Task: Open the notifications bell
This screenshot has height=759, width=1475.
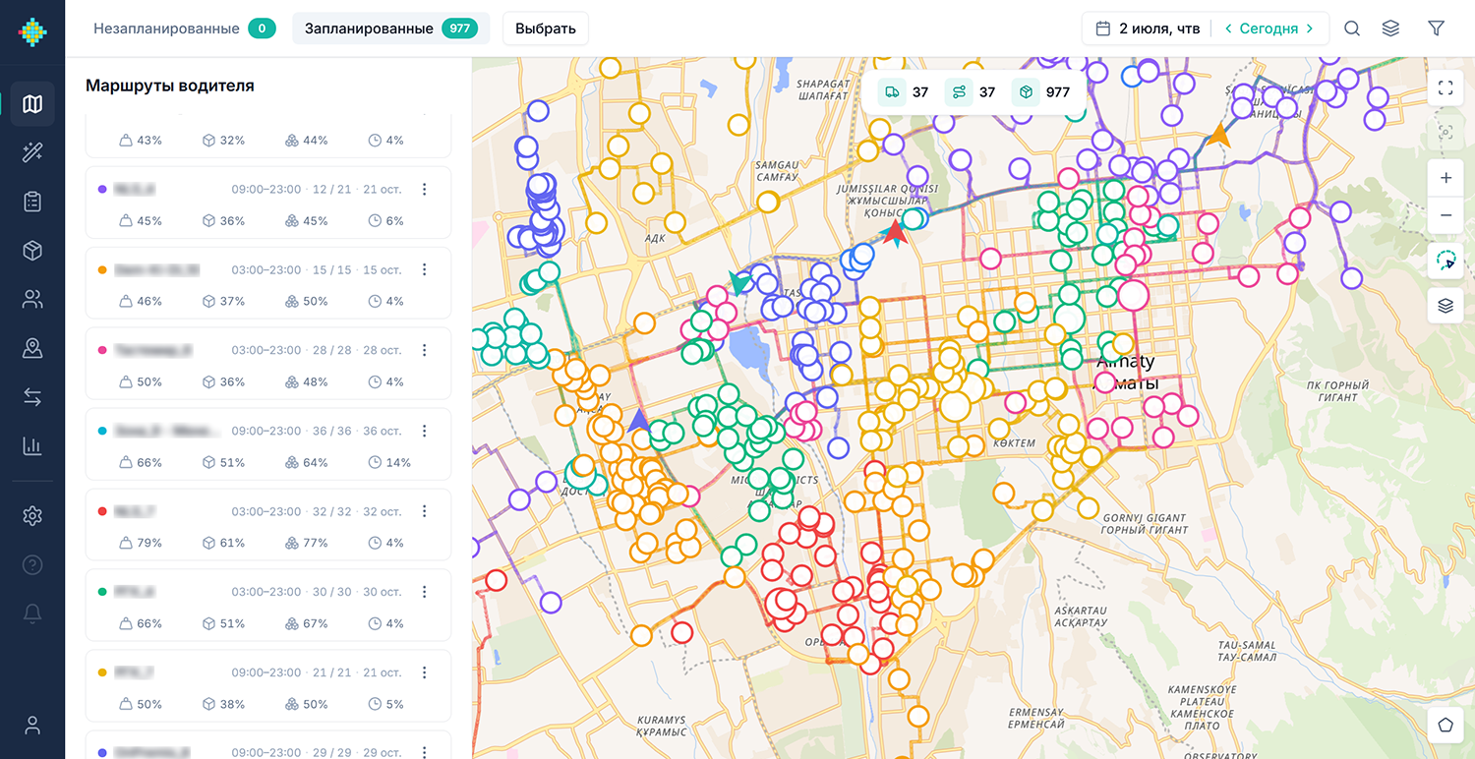Action: [x=32, y=613]
